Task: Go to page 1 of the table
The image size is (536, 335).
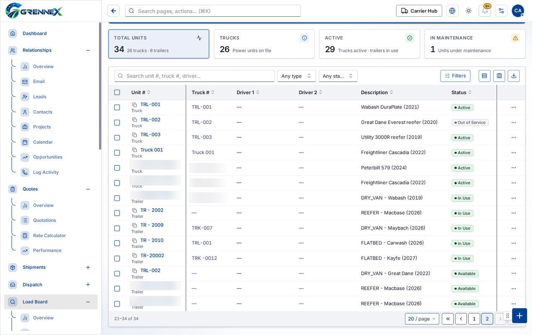Action: [x=474, y=319]
